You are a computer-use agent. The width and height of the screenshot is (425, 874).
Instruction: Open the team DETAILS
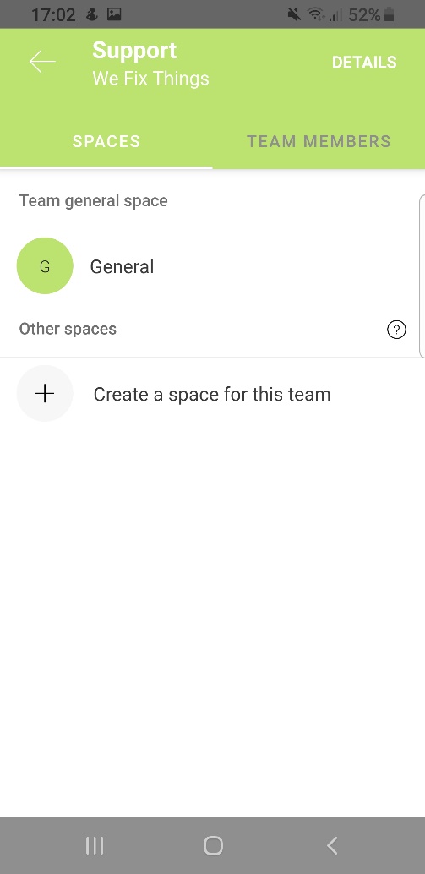tap(364, 62)
